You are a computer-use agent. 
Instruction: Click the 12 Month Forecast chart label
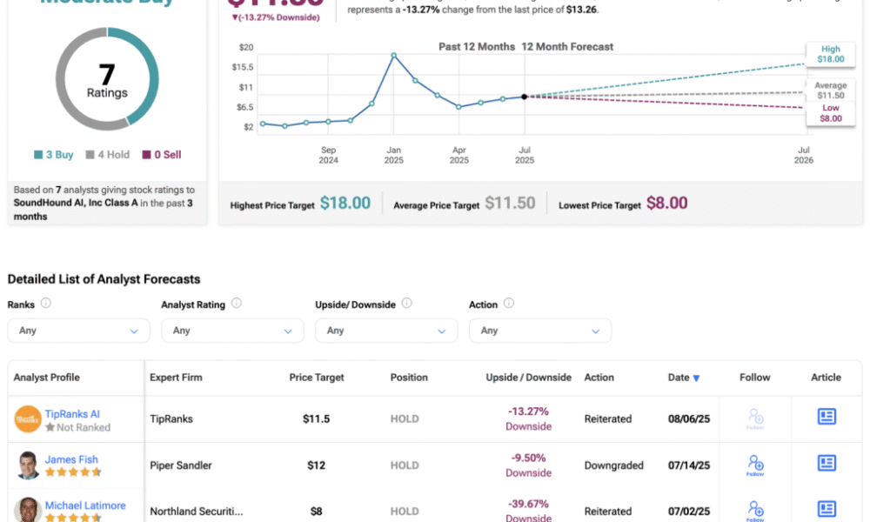point(567,47)
